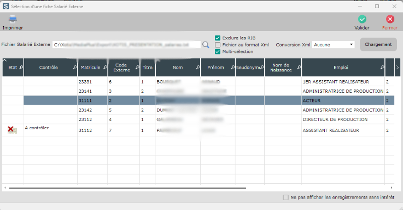Open search in Code Externe column header
Viewport: 403px width, 210px height.
[x=137, y=68]
